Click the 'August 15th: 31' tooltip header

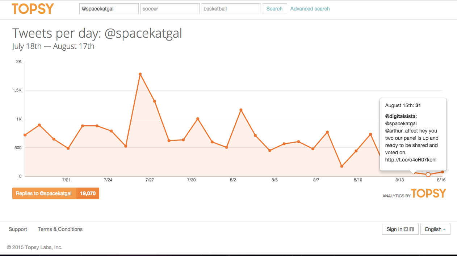pos(403,106)
